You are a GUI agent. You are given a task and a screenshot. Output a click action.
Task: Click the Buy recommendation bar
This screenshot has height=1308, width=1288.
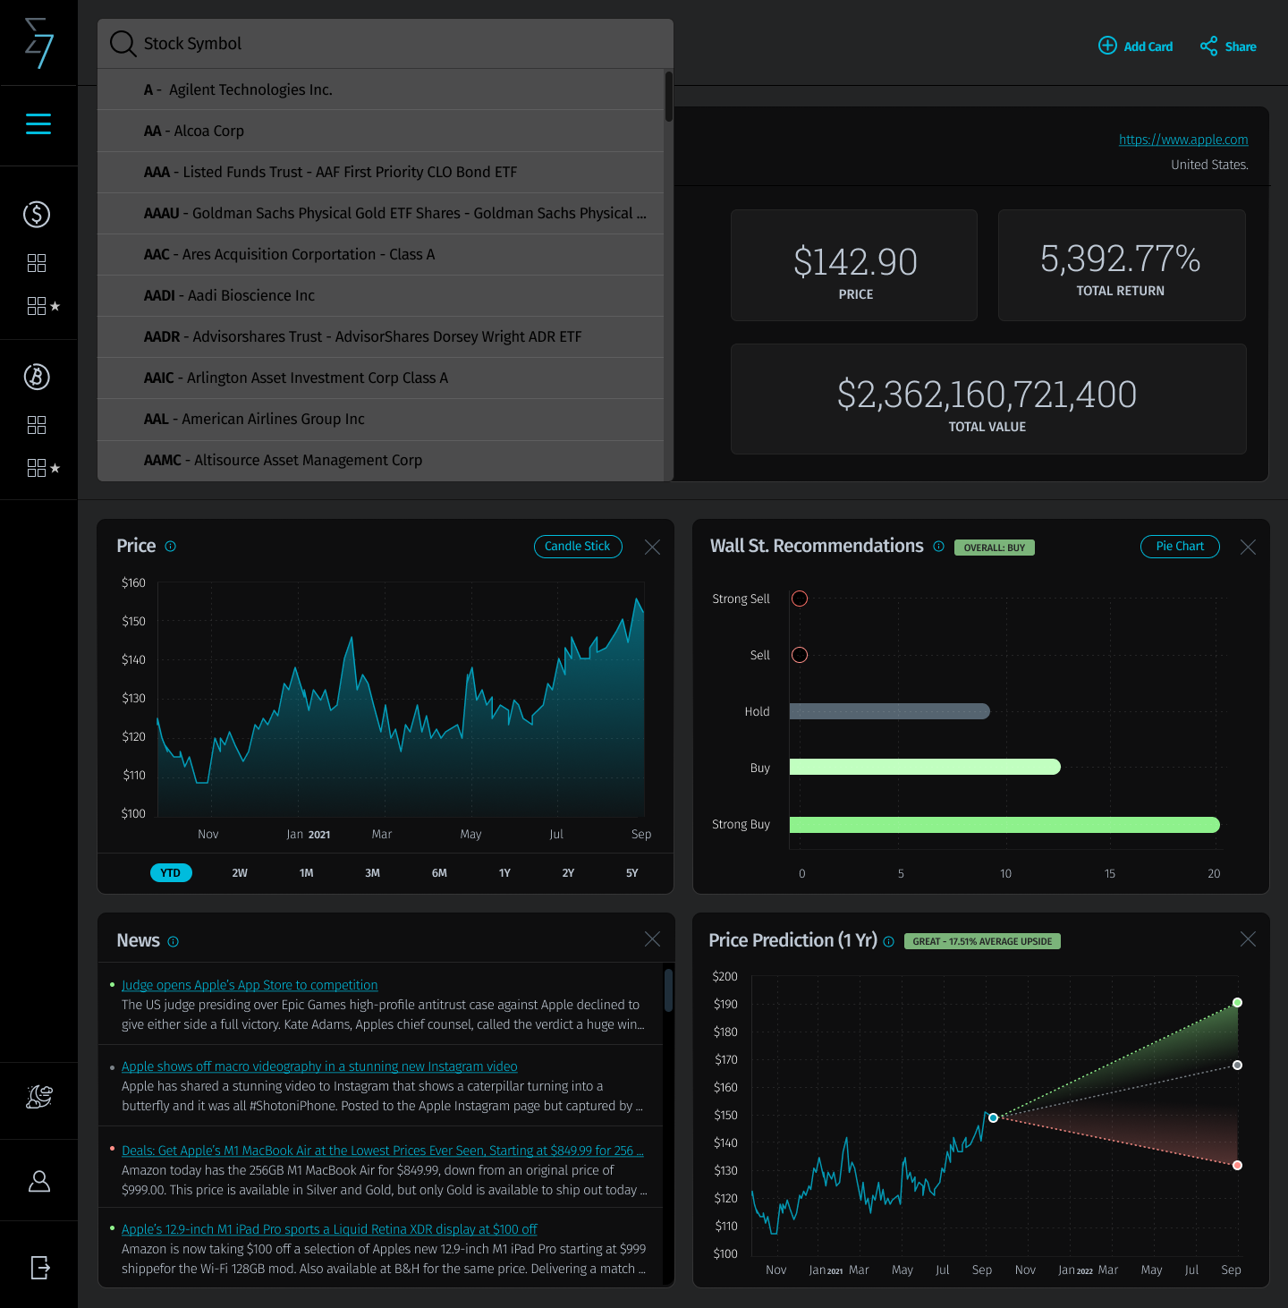pos(925,767)
